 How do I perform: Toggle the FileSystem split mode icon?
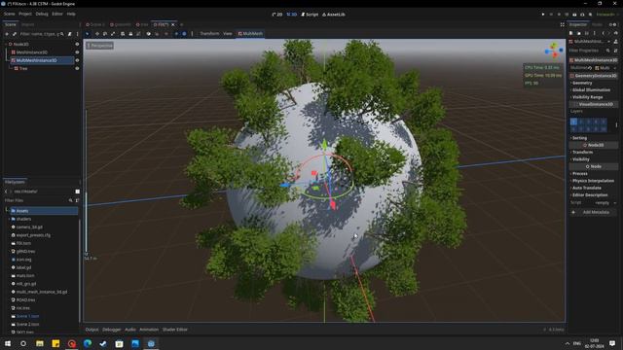[78, 192]
